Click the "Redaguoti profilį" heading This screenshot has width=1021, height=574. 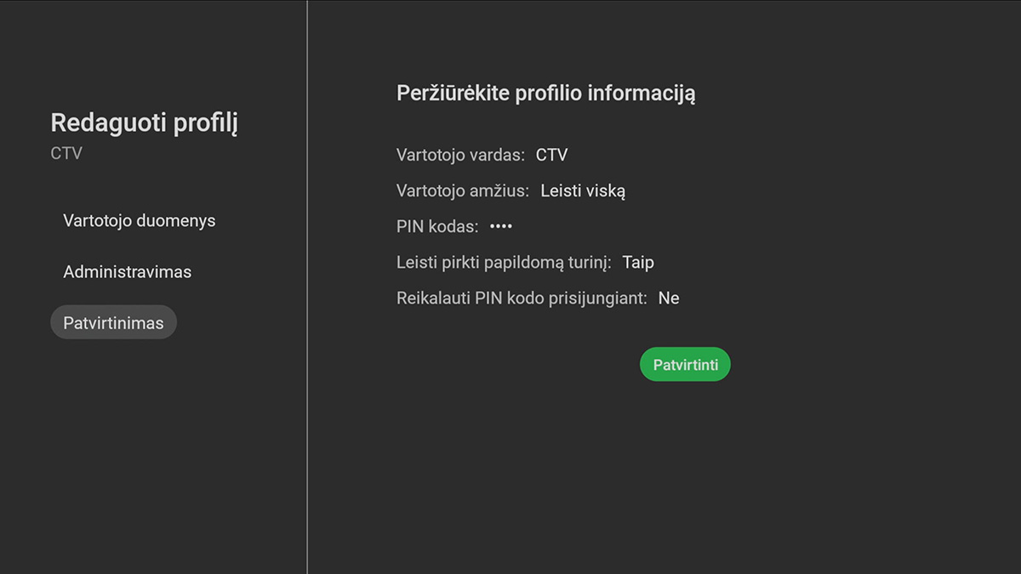click(x=145, y=122)
